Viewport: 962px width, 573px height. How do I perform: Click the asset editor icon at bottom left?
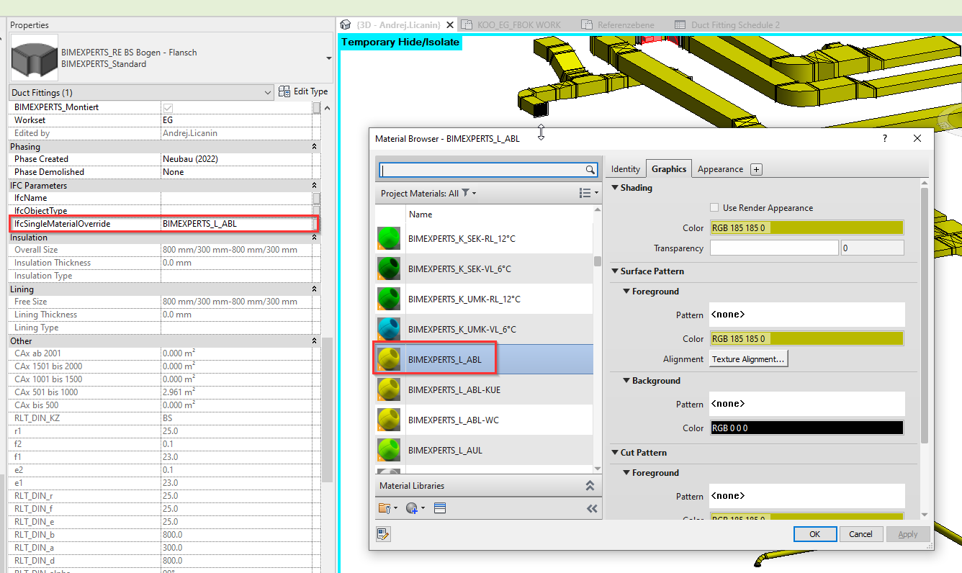383,534
